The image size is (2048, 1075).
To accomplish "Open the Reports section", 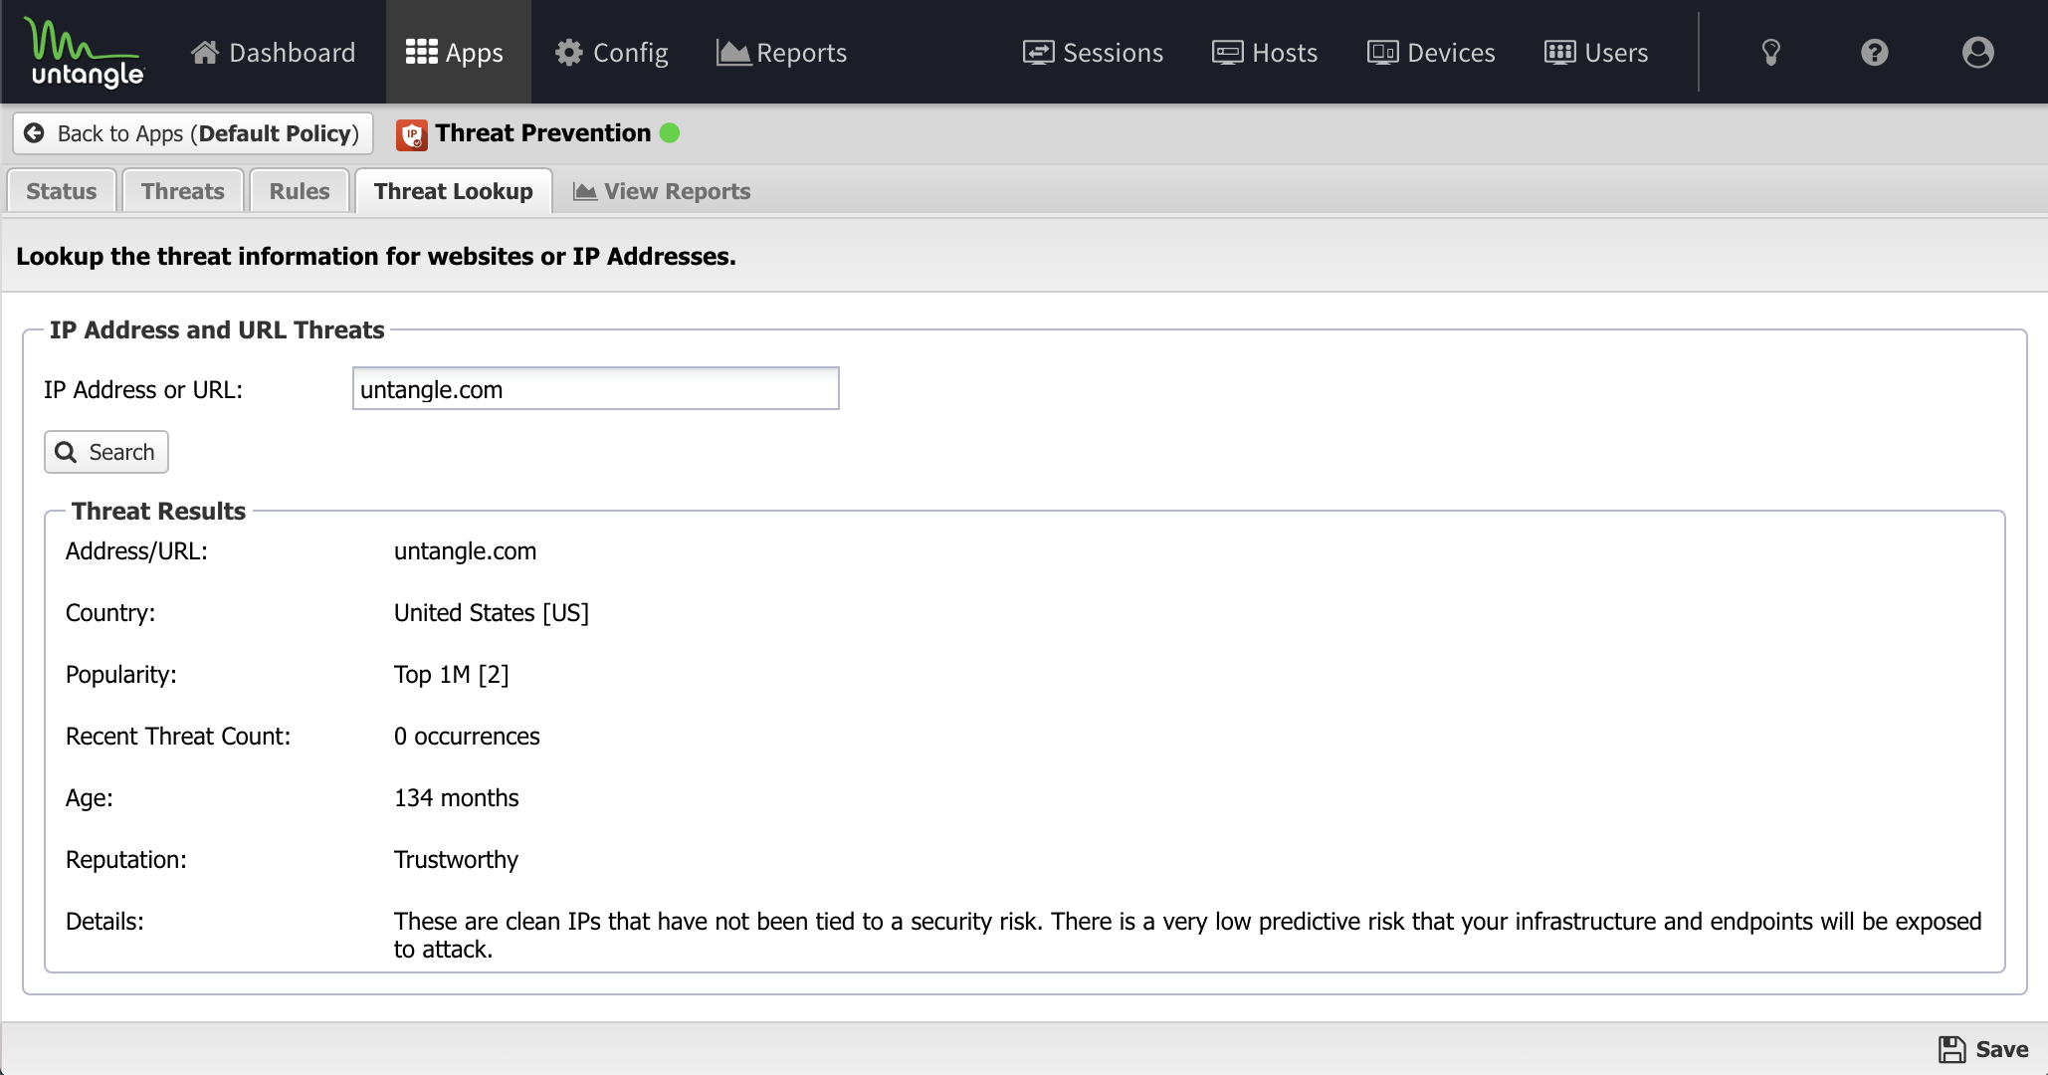I will [781, 52].
